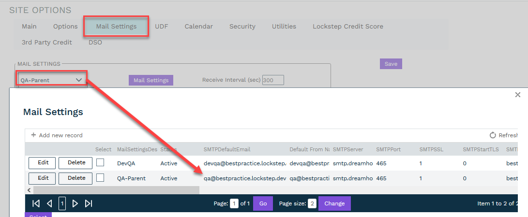Click the plus icon to add new record
The width and height of the screenshot is (528, 217).
[x=33, y=135]
